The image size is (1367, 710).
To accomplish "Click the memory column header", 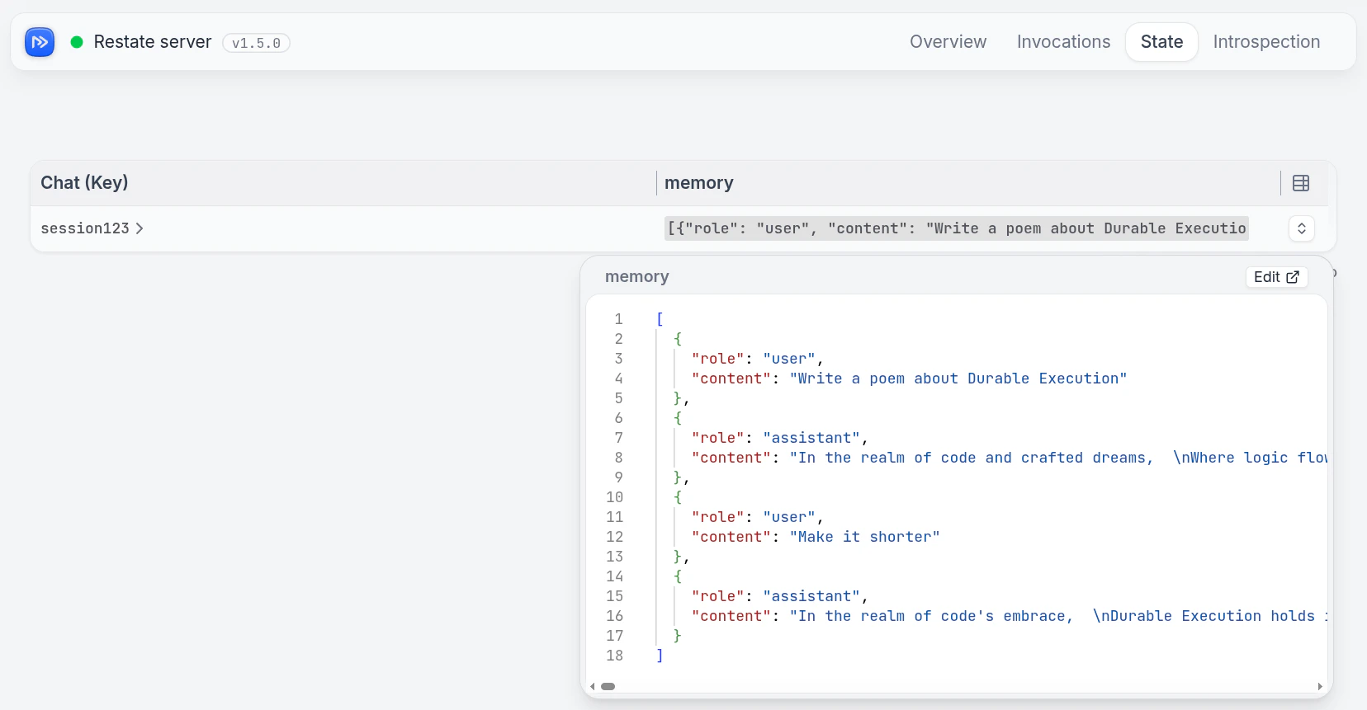I will click(698, 182).
